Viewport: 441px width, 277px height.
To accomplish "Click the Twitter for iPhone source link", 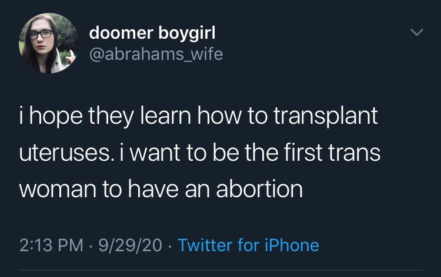I will 248,244.
